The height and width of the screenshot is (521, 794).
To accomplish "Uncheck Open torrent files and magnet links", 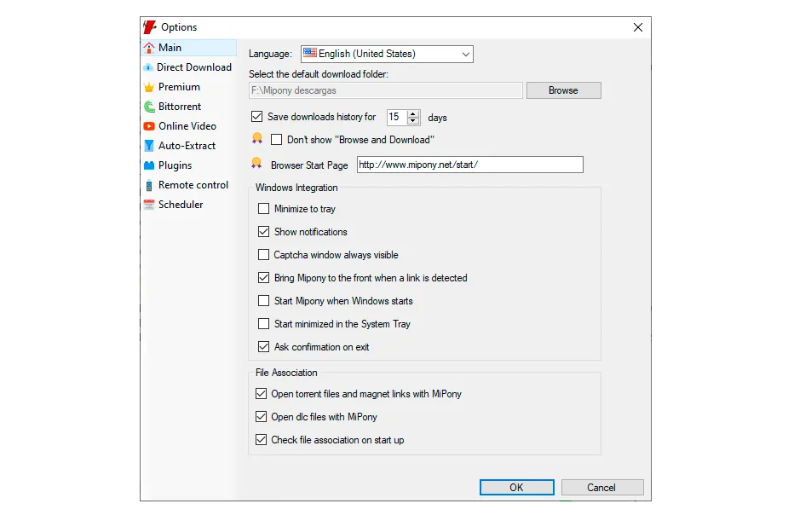I will coord(261,393).
